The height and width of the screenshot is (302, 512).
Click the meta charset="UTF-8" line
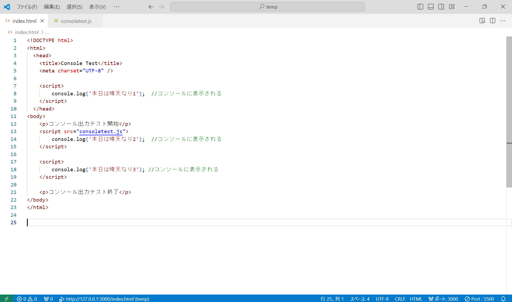click(76, 71)
